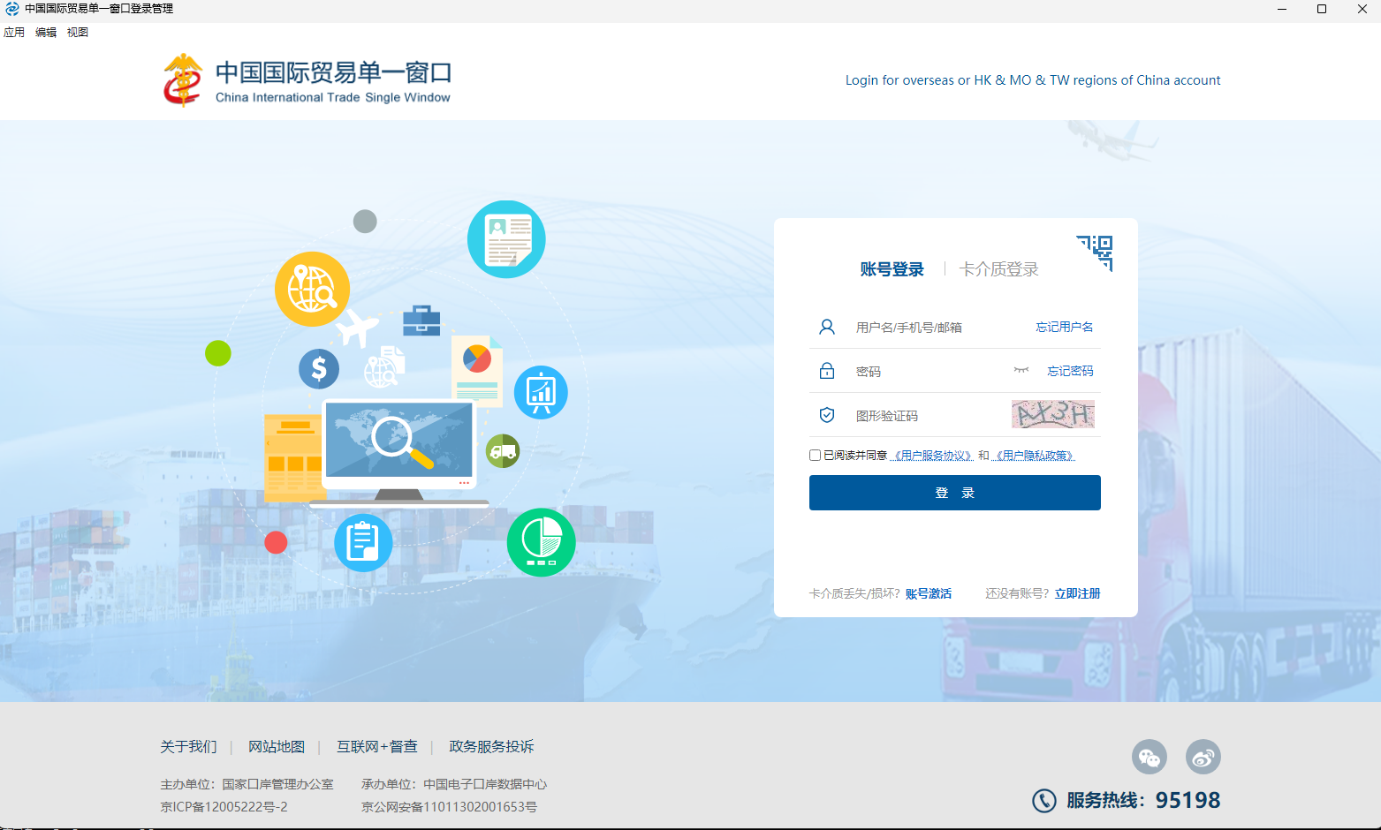Screen dimensions: 1381x830
Task: Open the Weibo icon in footer
Action: (x=1203, y=757)
